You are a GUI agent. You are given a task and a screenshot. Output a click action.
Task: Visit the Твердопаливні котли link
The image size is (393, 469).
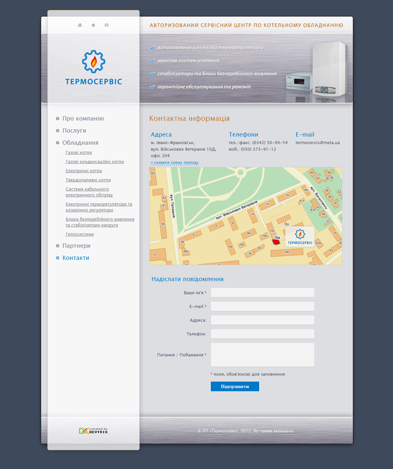pyautogui.click(x=88, y=180)
